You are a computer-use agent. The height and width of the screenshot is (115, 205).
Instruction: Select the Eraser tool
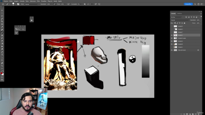pos(2,41)
